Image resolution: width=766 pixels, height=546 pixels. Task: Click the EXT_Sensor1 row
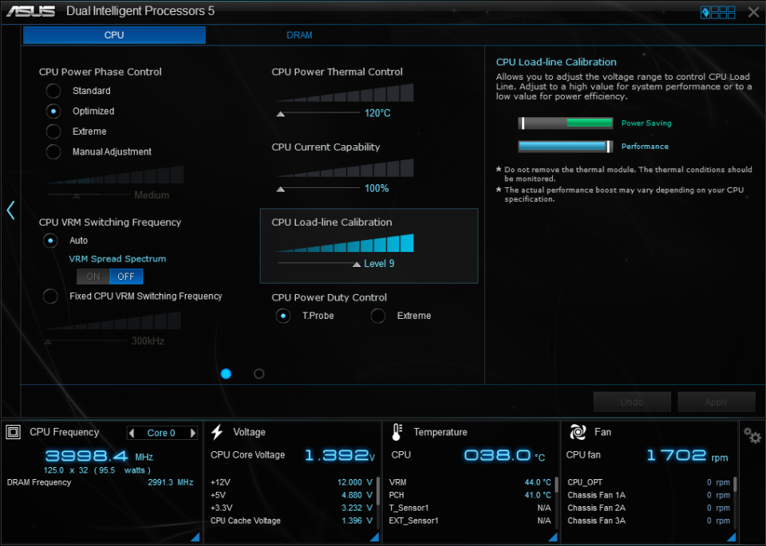tap(470, 520)
